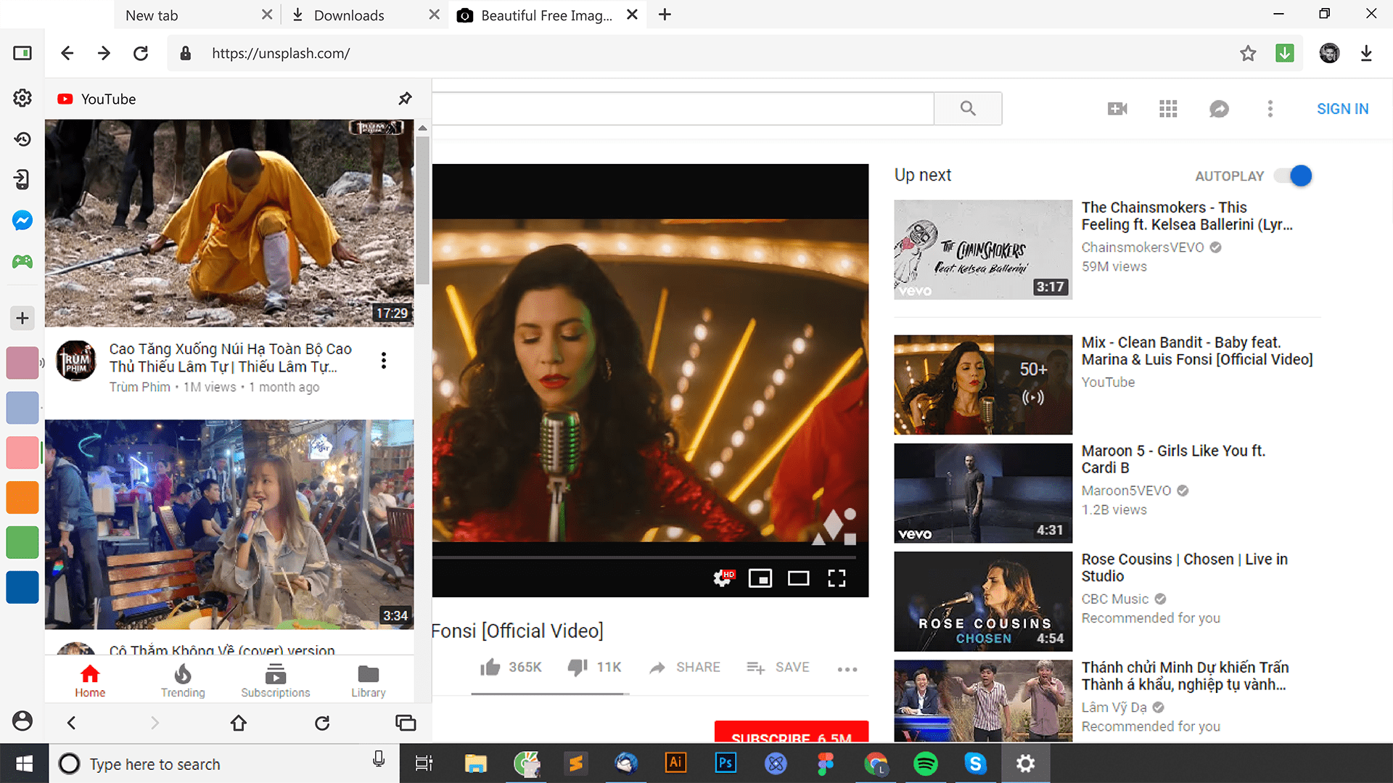Select the Beautiful Free Images tab
This screenshot has height=783, width=1393.
546,15
